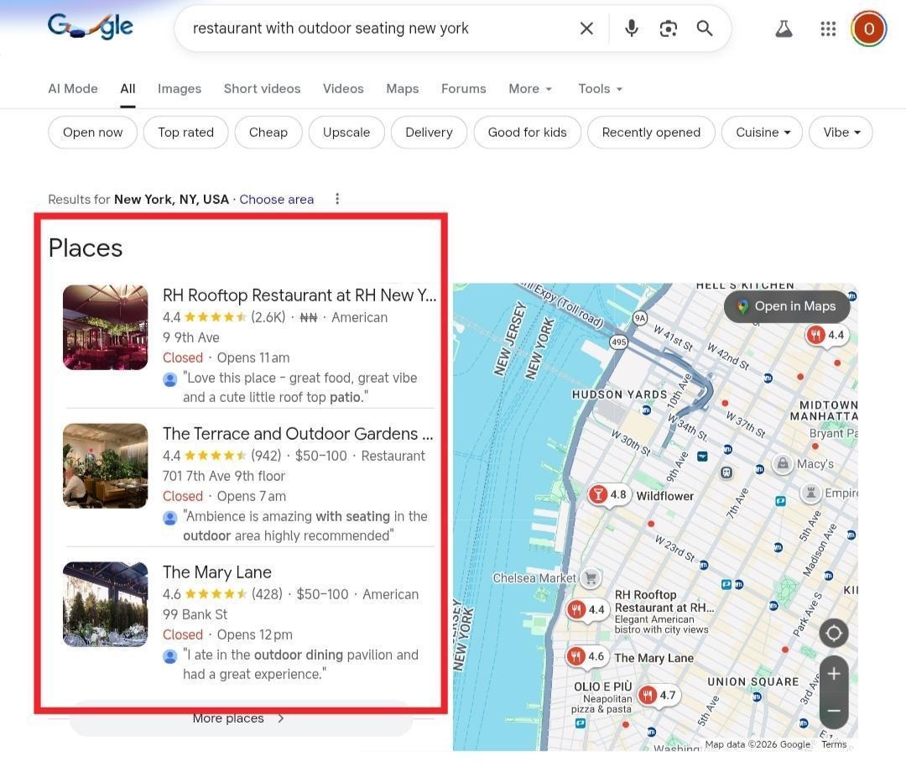Clear the search box with the X icon
The width and height of the screenshot is (906, 778).
pyautogui.click(x=586, y=29)
